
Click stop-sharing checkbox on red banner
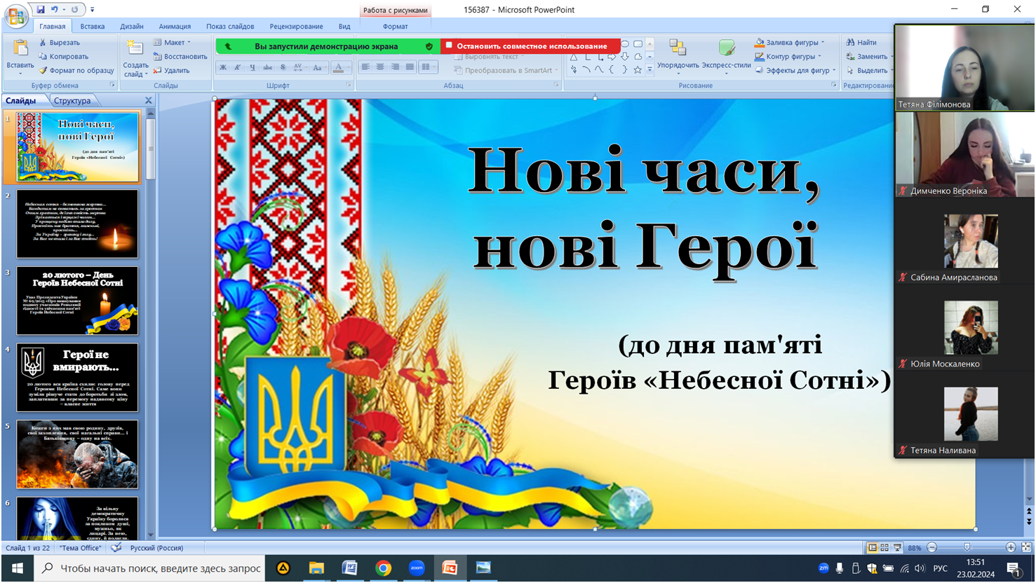tap(449, 46)
